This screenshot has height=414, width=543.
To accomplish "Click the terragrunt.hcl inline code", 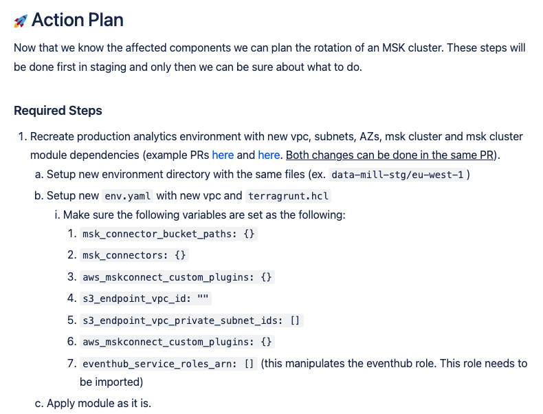I will tap(289, 195).
